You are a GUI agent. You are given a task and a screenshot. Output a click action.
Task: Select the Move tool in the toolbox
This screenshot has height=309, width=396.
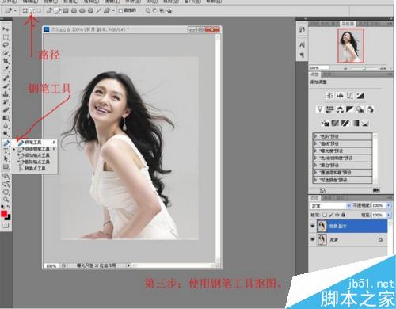pyautogui.click(x=6, y=29)
